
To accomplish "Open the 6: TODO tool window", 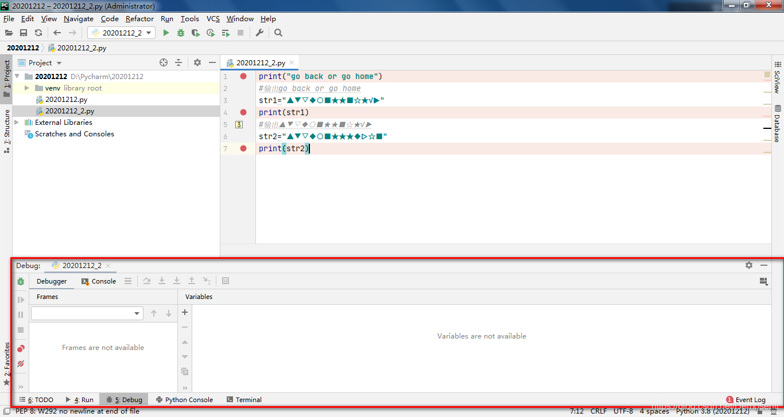I will pyautogui.click(x=36, y=400).
